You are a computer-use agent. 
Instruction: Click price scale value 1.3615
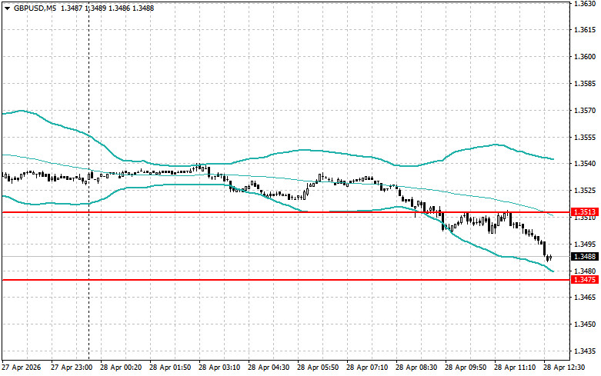585,30
